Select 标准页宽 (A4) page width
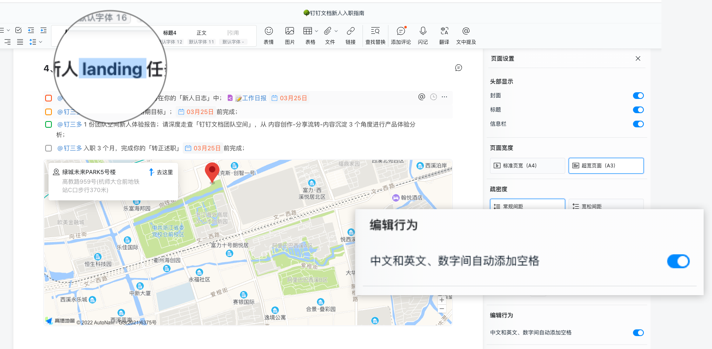The width and height of the screenshot is (712, 349). point(528,166)
